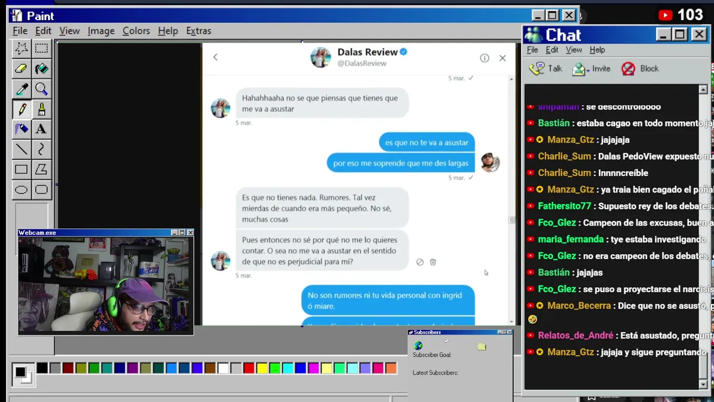Open conversation info circle icon
The width and height of the screenshot is (714, 402).
tap(484, 58)
